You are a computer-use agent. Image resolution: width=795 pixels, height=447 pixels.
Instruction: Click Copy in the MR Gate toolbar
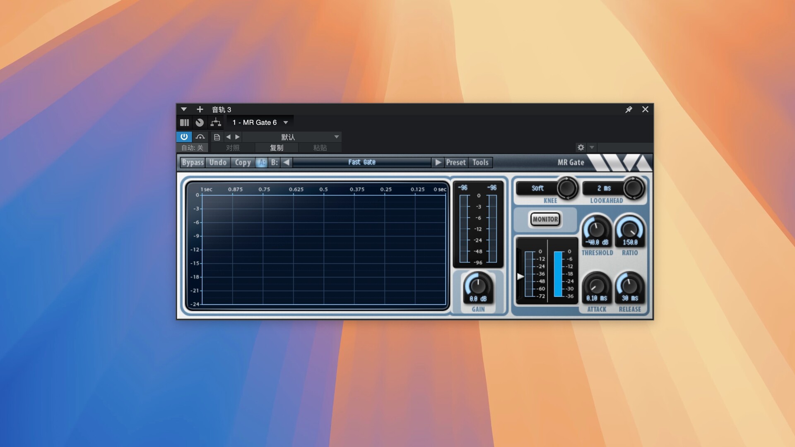243,163
